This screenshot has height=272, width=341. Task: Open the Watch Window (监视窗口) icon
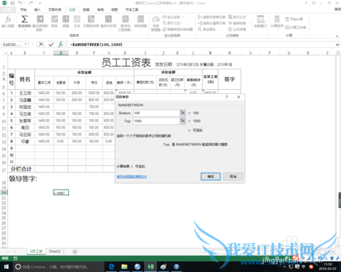tap(261, 19)
